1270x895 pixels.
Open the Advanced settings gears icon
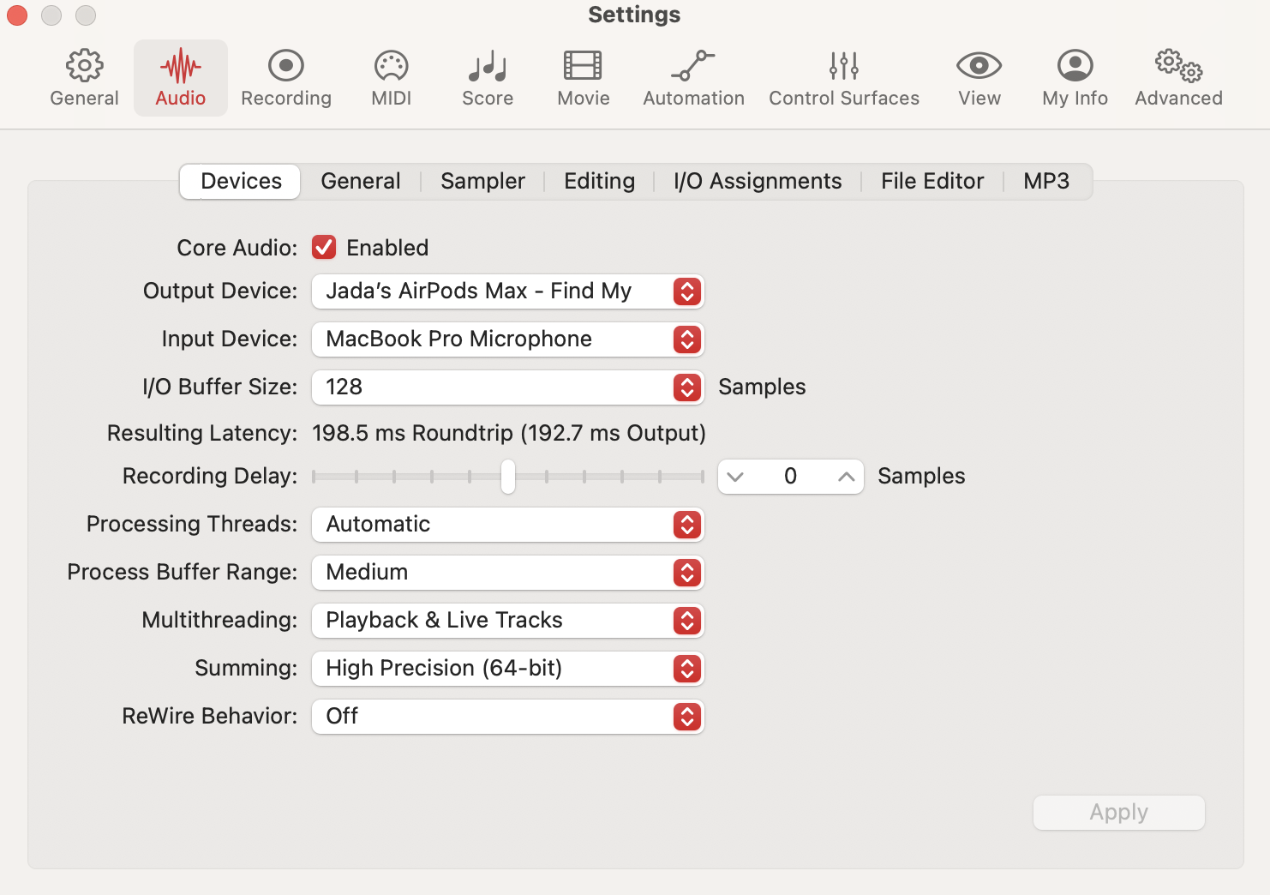[x=1178, y=66]
